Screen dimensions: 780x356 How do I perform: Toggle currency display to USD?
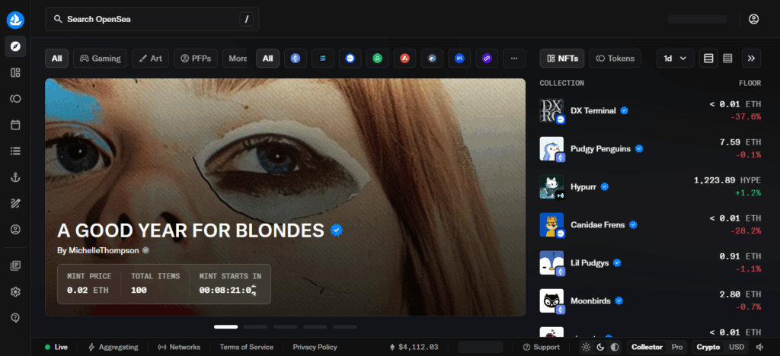737,347
